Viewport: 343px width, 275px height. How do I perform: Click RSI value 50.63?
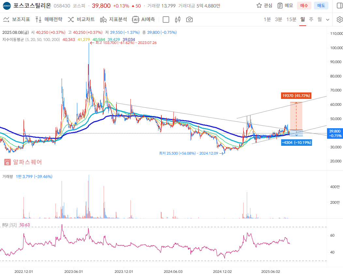pyautogui.click(x=24, y=225)
